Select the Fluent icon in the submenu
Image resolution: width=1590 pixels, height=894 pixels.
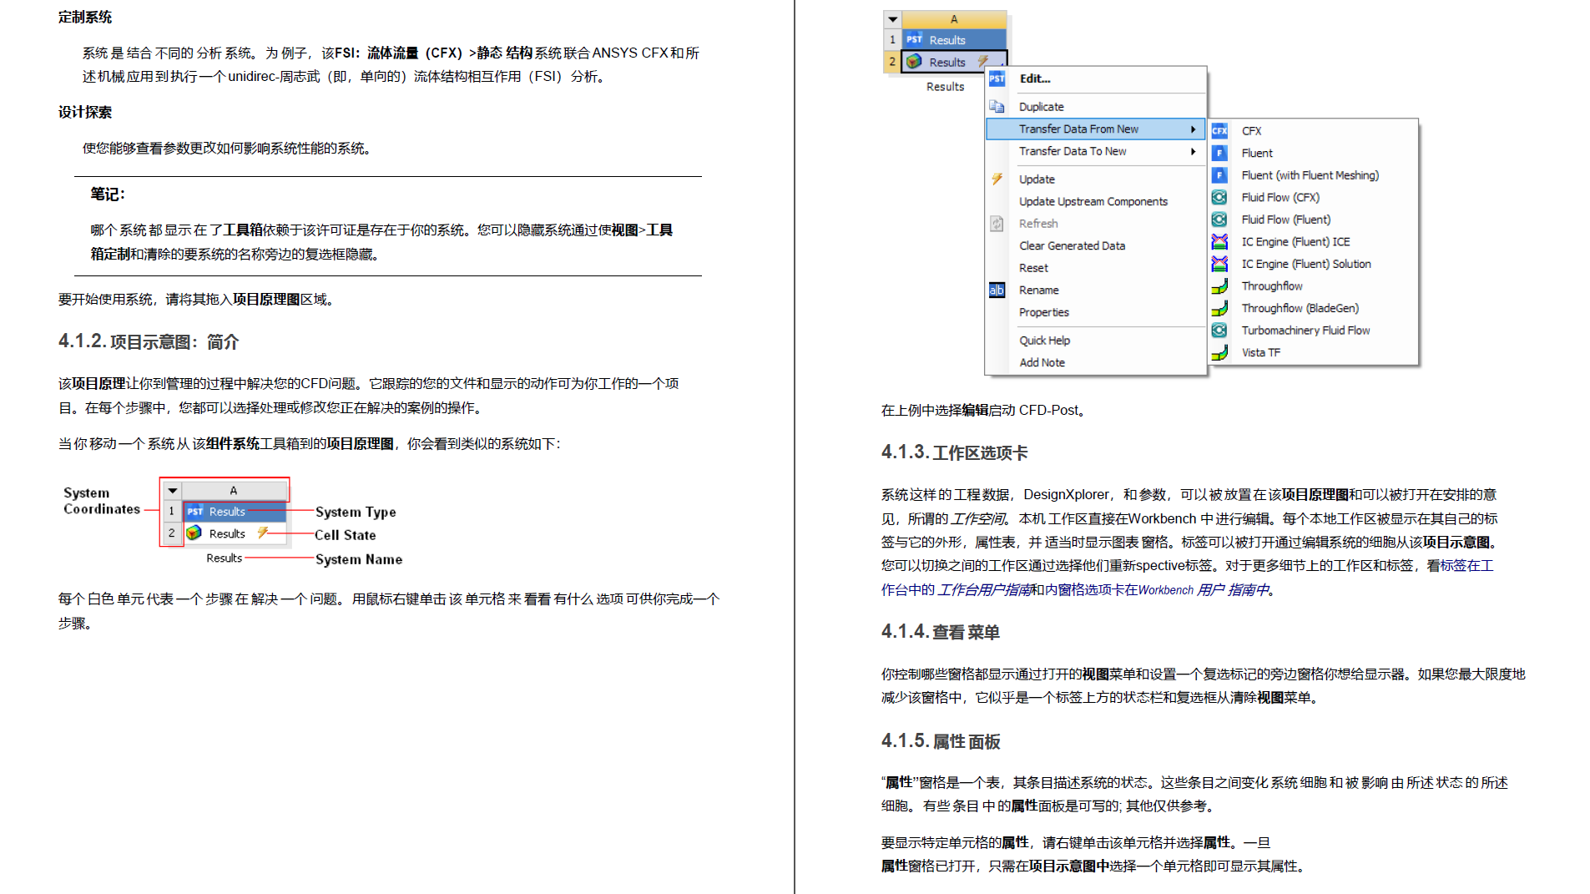pyautogui.click(x=1219, y=153)
